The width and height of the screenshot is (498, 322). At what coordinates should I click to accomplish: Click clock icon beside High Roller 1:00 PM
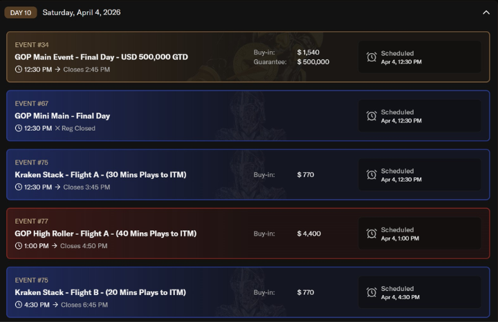point(19,246)
